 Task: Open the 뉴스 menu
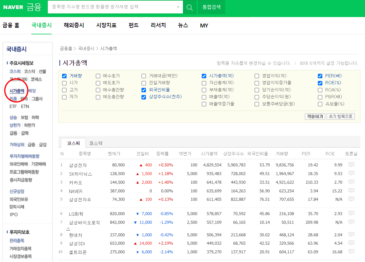point(183,25)
